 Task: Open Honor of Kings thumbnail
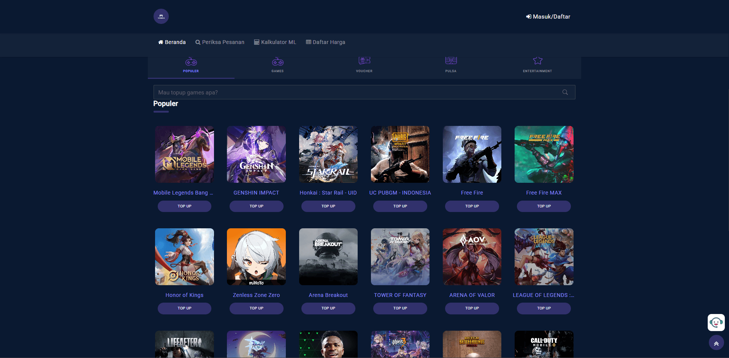[x=184, y=257]
